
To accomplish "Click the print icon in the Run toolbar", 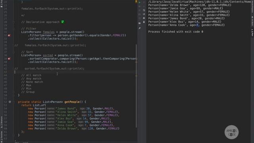I will click(144, 18).
